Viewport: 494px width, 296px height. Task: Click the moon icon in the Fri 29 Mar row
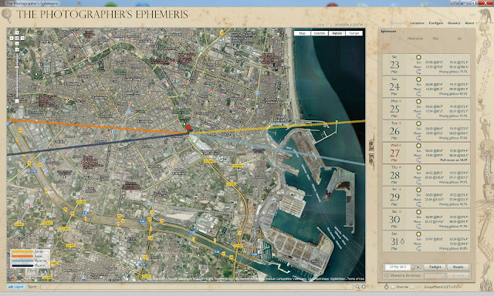(x=418, y=204)
